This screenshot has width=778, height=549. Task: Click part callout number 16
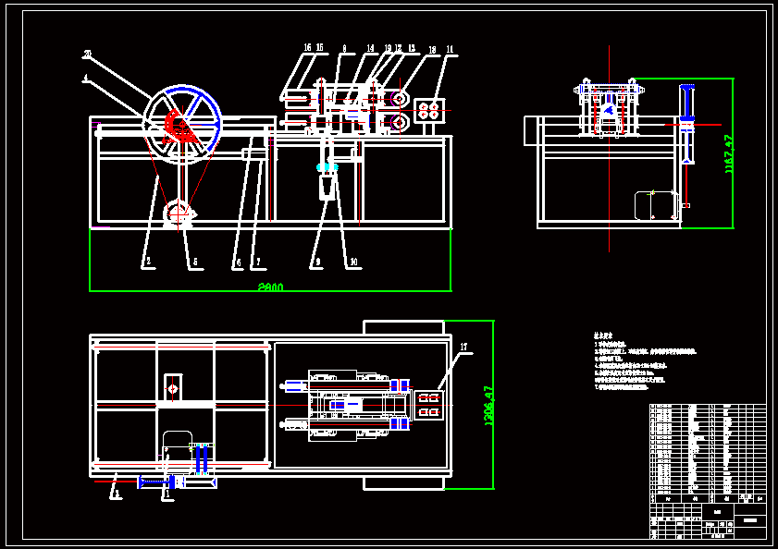tap(308, 47)
